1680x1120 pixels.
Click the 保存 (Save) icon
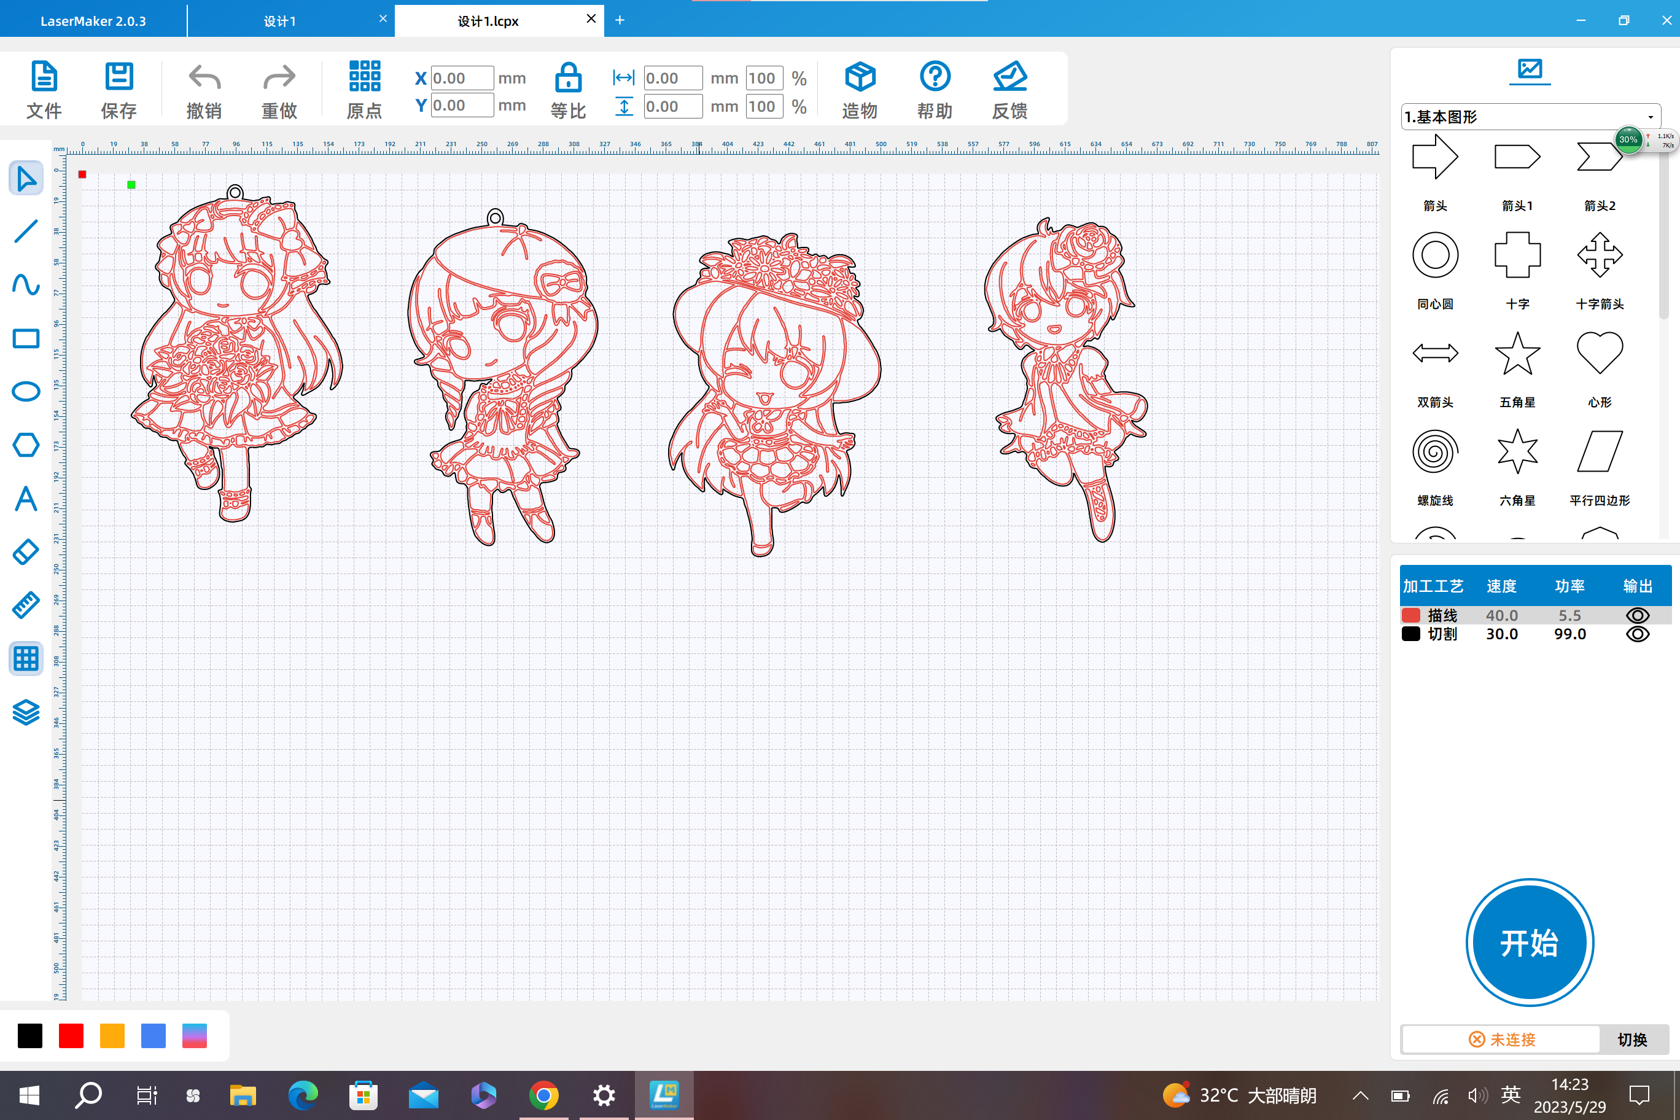tap(119, 76)
